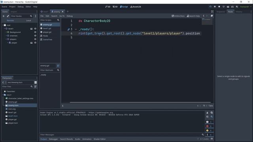Screen dimensions: 253x142
Task: Collapse the root node in remote tree
Action: coord(3,25)
